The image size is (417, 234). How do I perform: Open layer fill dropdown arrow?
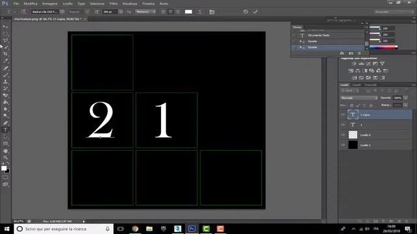(405, 105)
